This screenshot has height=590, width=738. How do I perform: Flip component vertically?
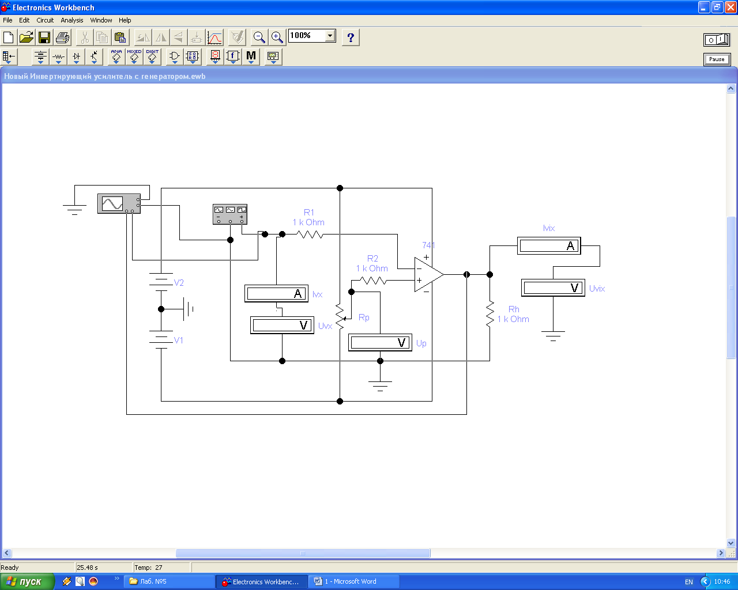click(179, 37)
